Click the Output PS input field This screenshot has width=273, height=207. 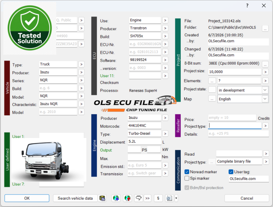click(134, 149)
